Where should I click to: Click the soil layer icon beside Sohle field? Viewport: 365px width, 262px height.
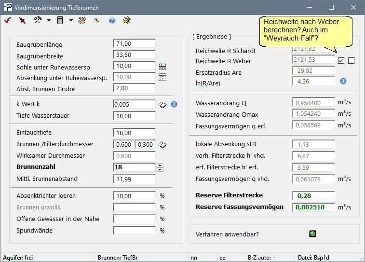click(162, 66)
